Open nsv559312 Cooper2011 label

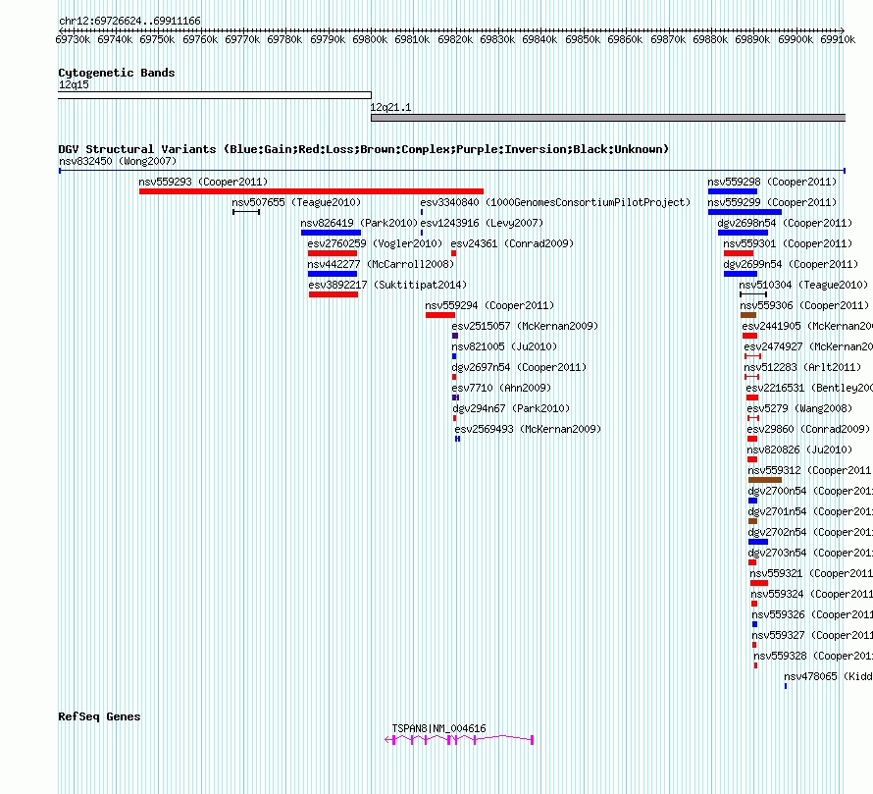click(810, 470)
